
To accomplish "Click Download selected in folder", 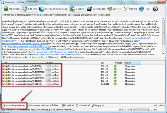I will click(x=43, y=106).
